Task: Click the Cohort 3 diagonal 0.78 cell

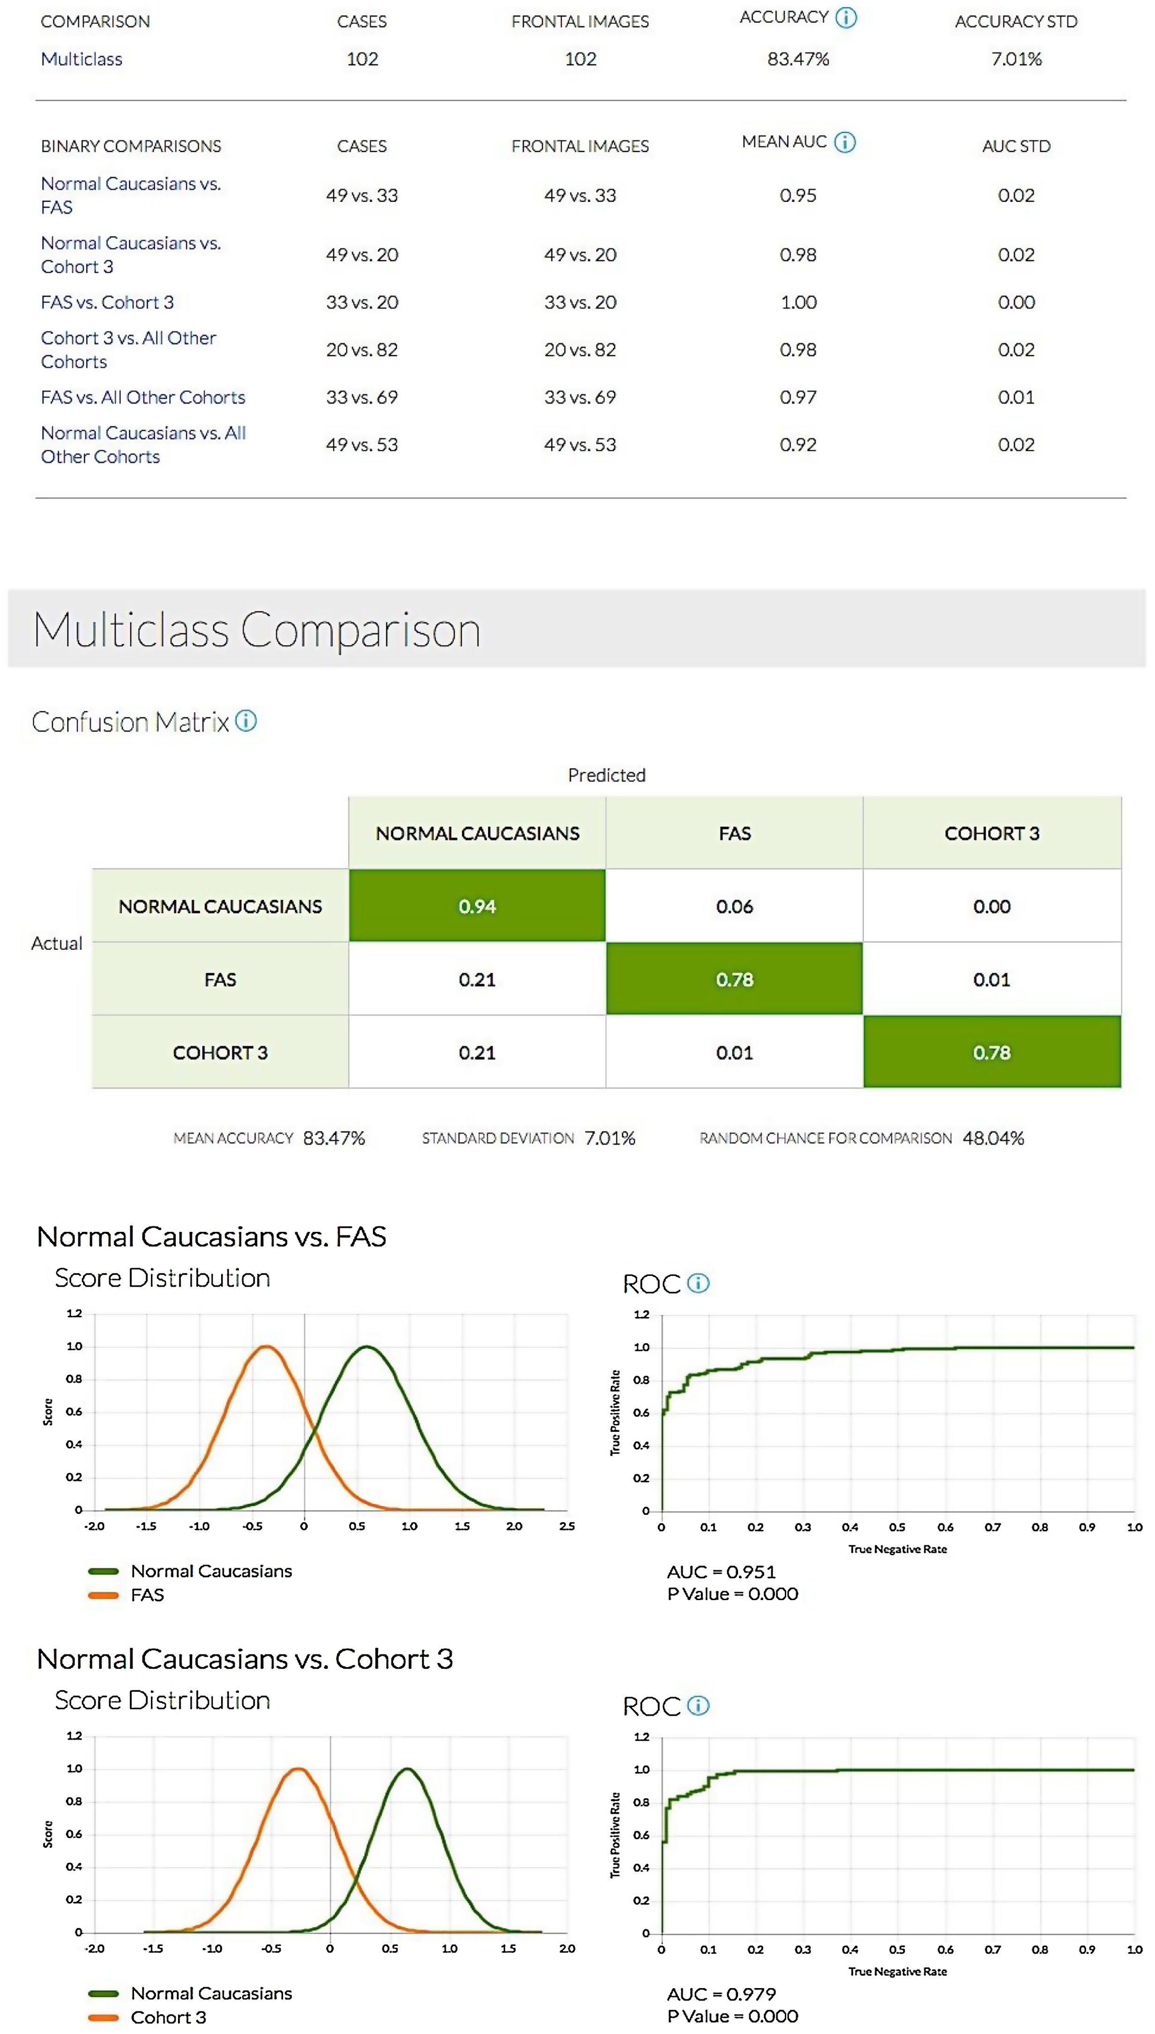Action: (991, 1052)
